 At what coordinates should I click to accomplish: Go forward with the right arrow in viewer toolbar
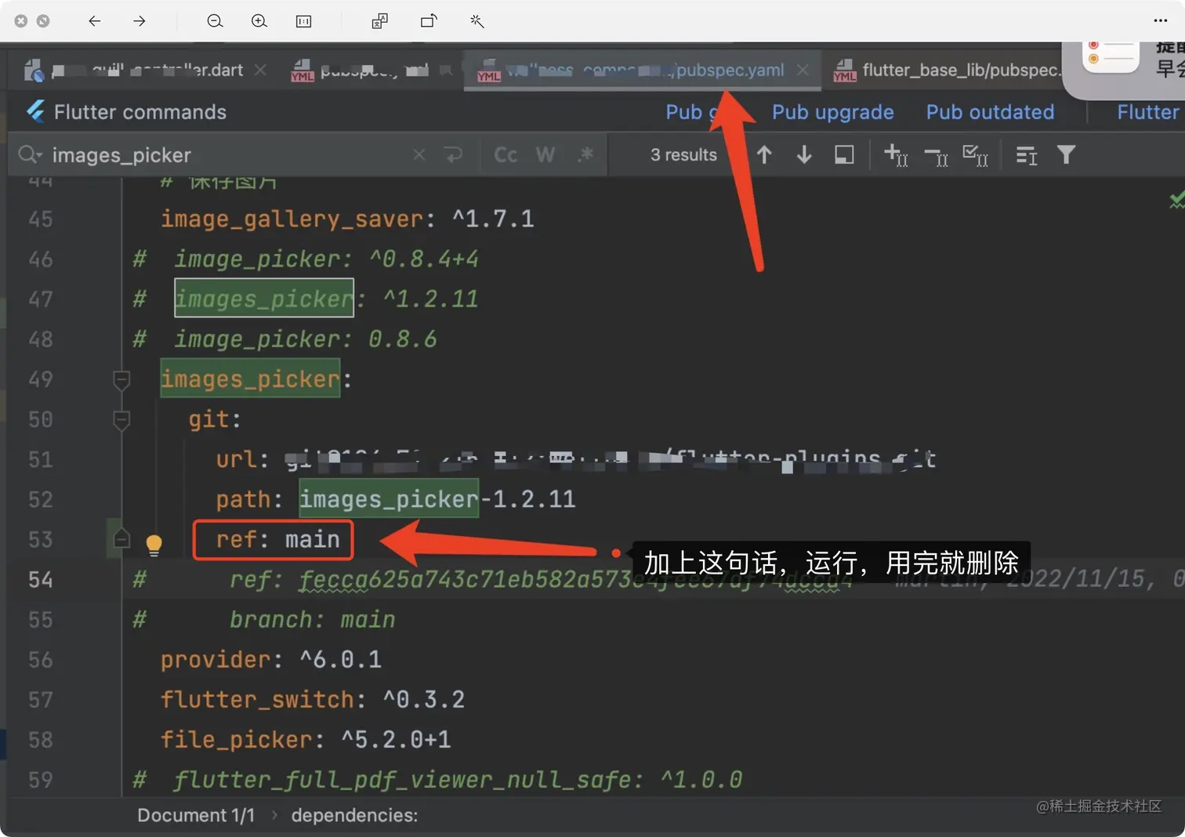(x=140, y=21)
